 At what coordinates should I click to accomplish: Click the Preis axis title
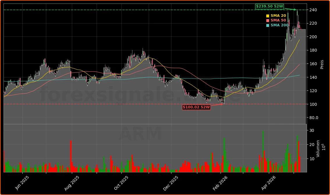coord(322,65)
